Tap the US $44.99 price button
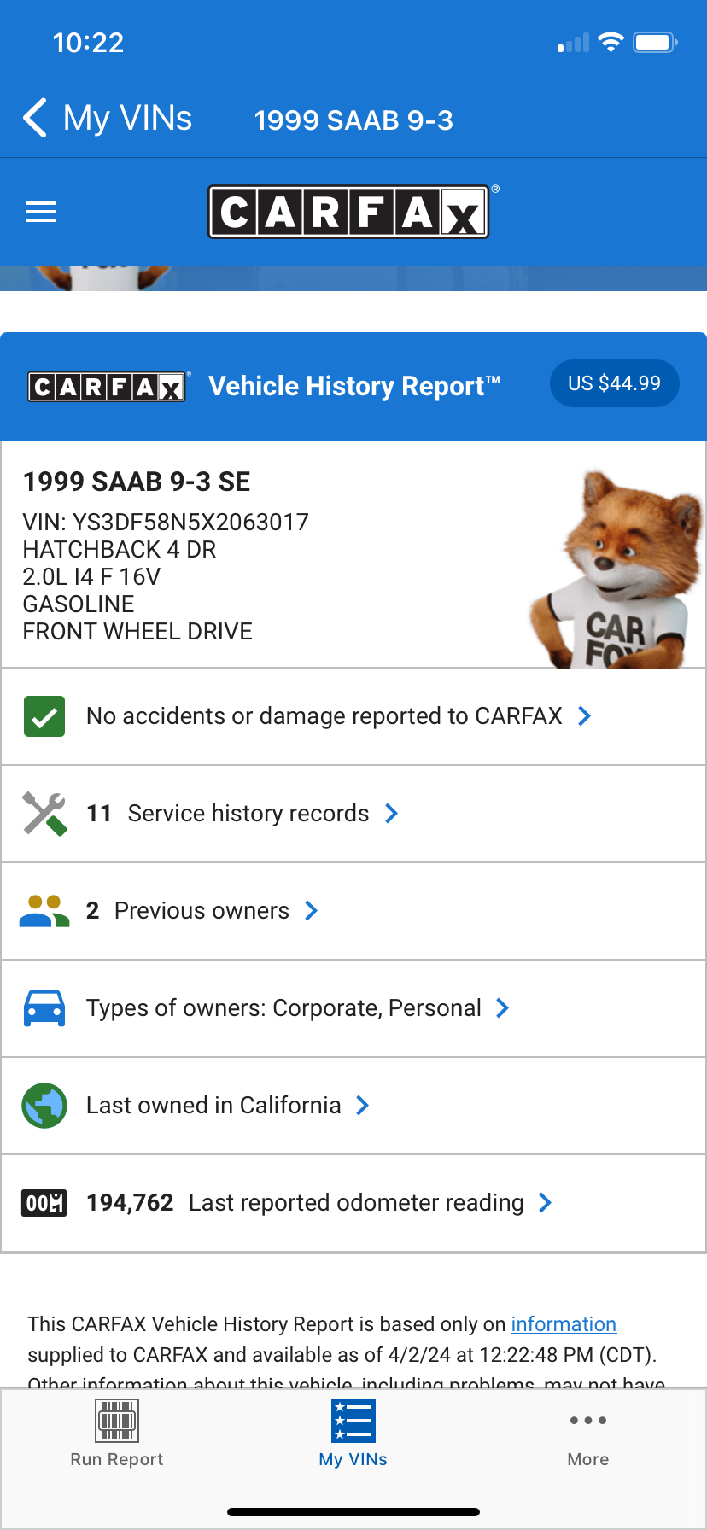 (615, 383)
